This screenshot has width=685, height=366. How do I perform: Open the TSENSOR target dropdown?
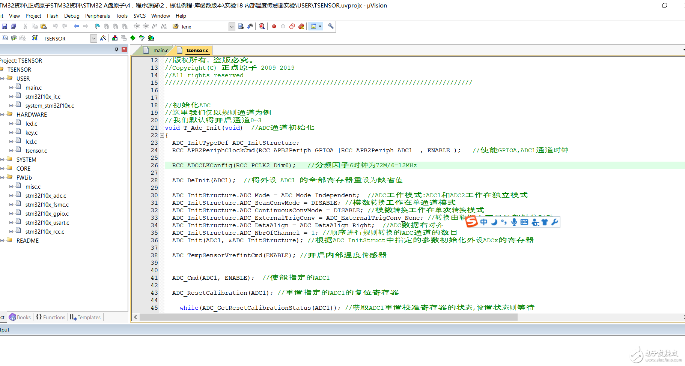[x=93, y=38]
